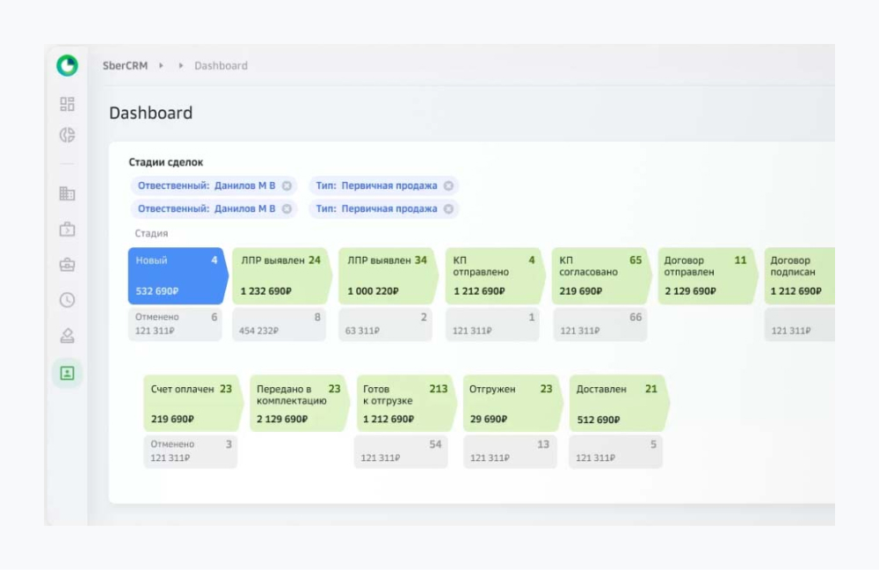Open the folder with arrow sidebar icon
879x570 pixels.
pos(67,230)
